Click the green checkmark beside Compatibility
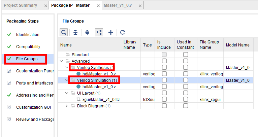This screenshot has height=137, width=258. [9, 46]
